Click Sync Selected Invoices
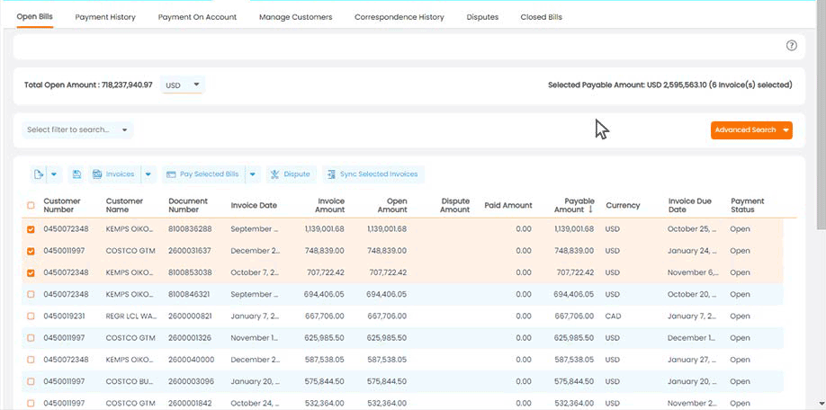Viewport: 826px width, 410px height. point(373,174)
